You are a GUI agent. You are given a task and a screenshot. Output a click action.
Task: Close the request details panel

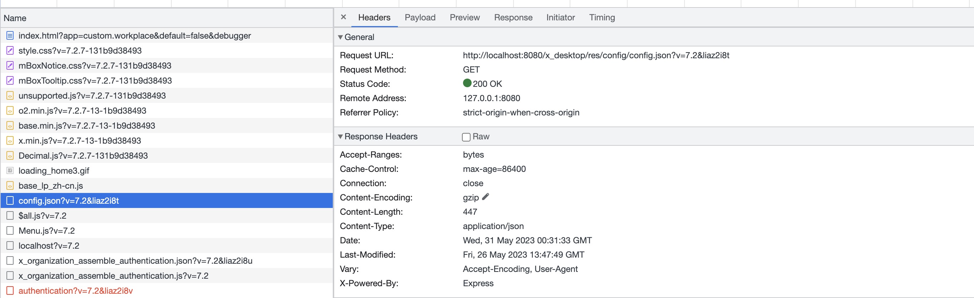tap(343, 17)
